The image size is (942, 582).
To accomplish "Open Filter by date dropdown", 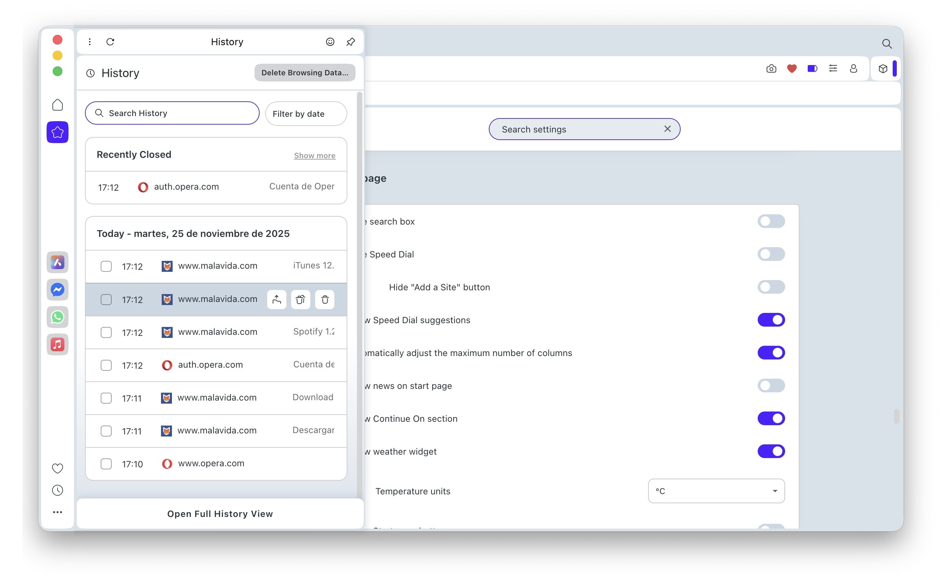I will [306, 114].
